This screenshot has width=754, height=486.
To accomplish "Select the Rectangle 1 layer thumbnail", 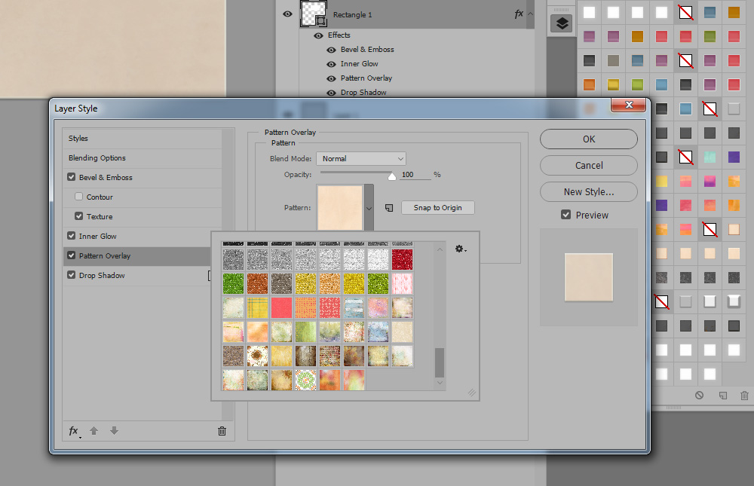I will tap(314, 14).
